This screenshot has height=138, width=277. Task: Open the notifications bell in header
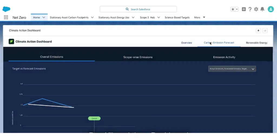(x=262, y=9)
